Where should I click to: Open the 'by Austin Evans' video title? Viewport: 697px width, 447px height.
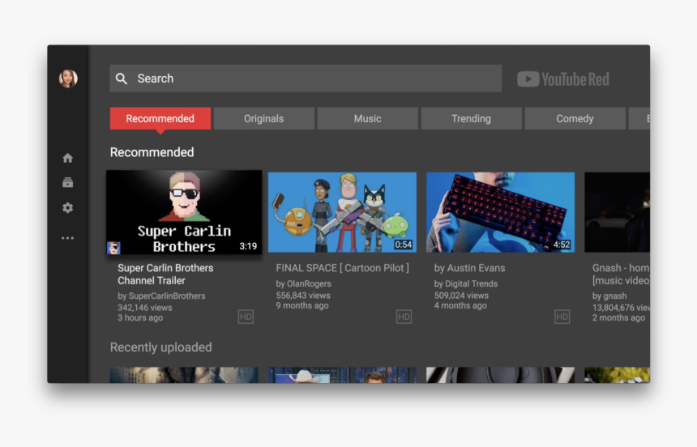[x=469, y=268]
